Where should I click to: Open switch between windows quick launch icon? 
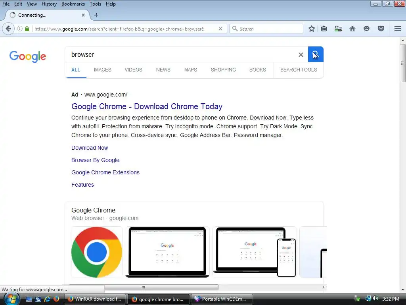(x=38, y=299)
